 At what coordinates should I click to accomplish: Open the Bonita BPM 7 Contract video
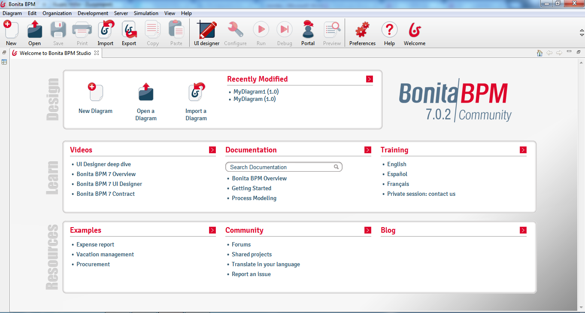click(x=106, y=194)
